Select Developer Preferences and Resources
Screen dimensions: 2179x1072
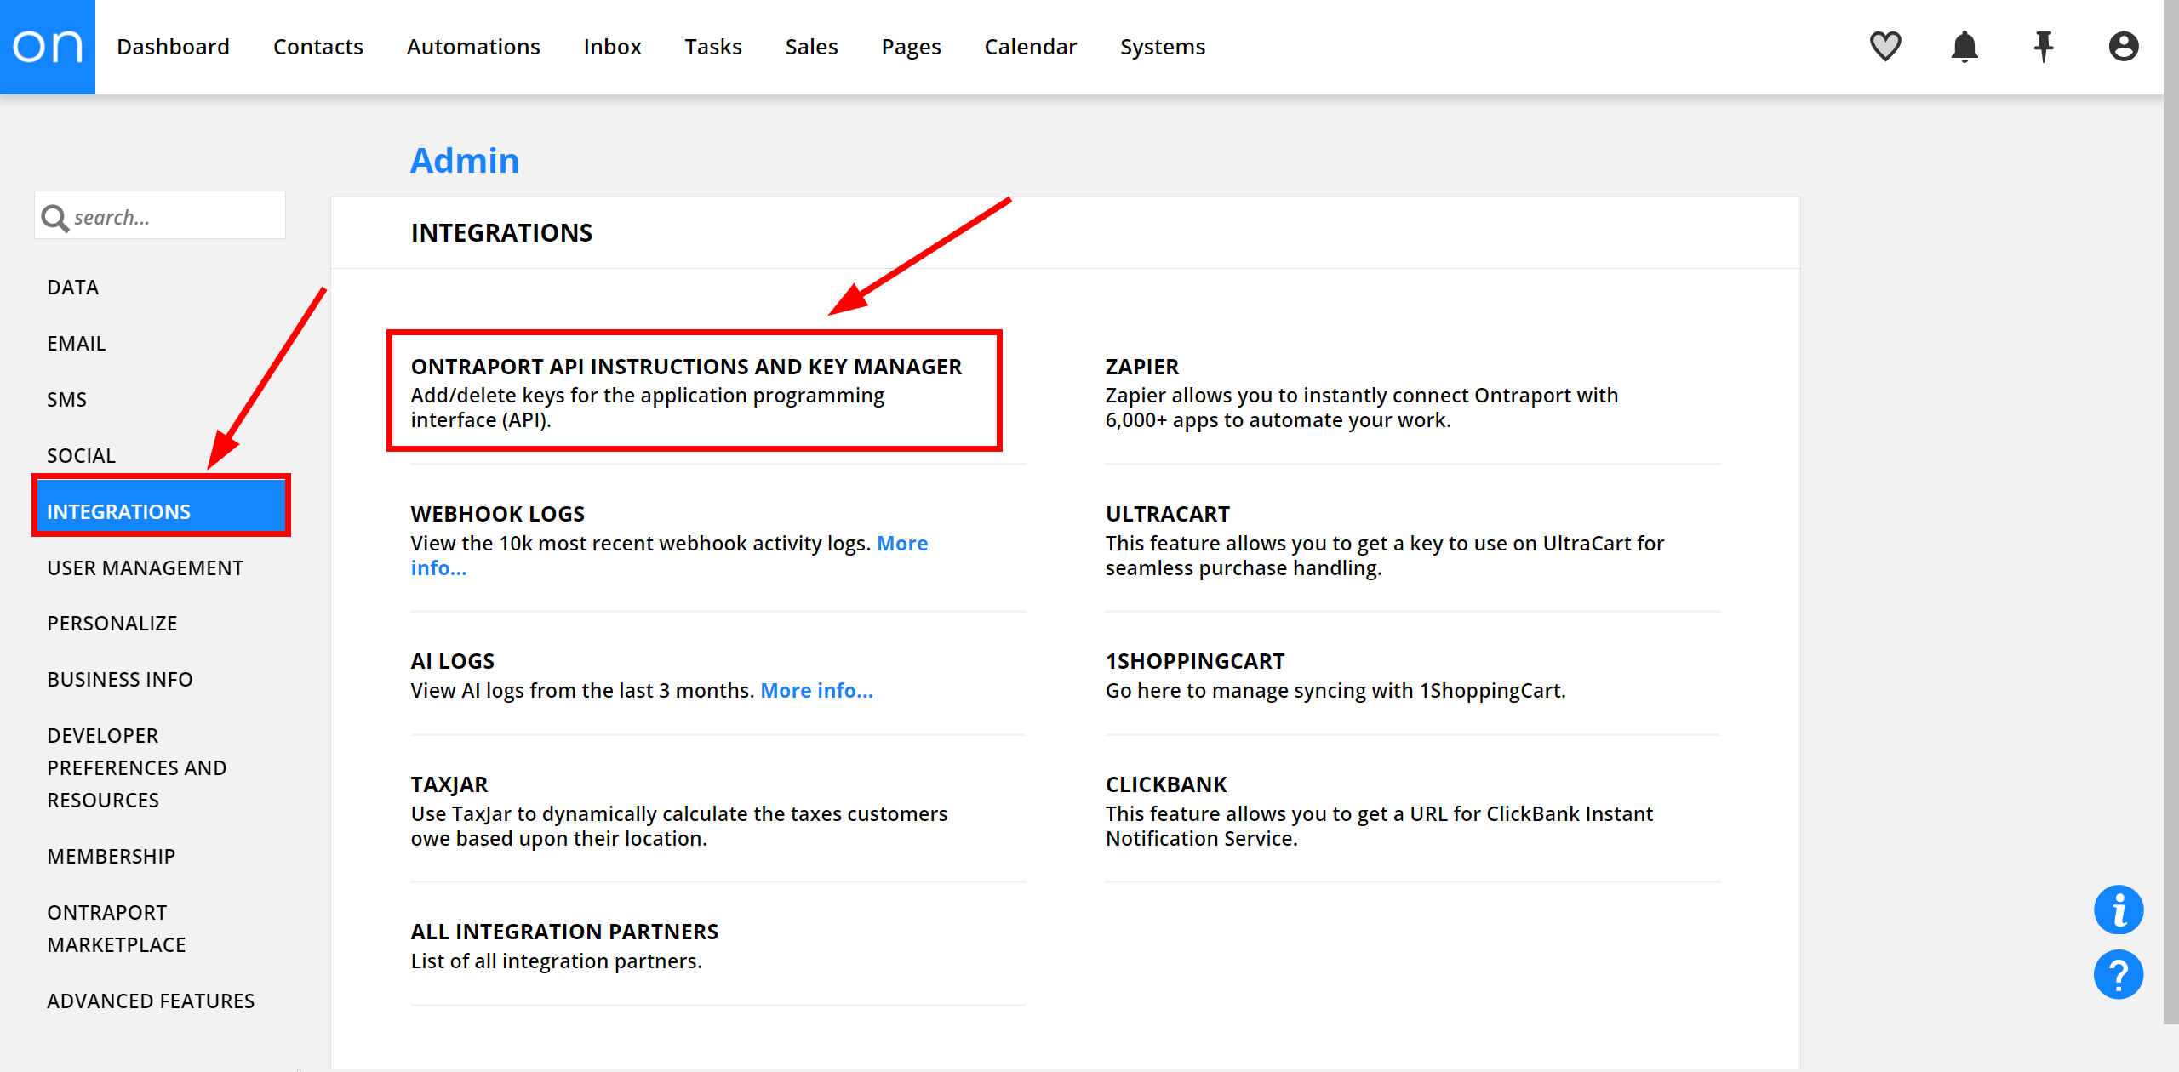click(137, 768)
